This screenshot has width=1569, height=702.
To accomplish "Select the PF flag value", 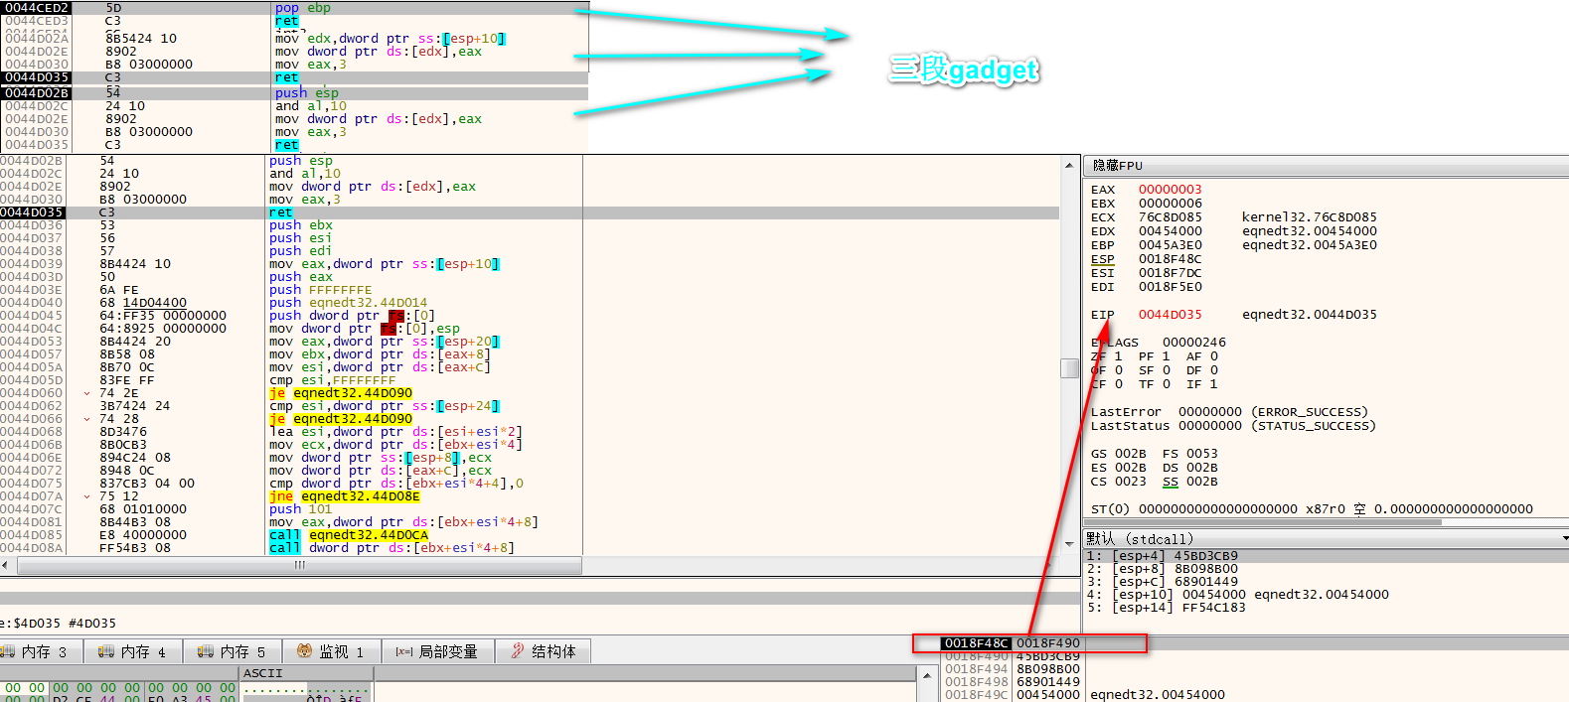I will pos(1166,356).
